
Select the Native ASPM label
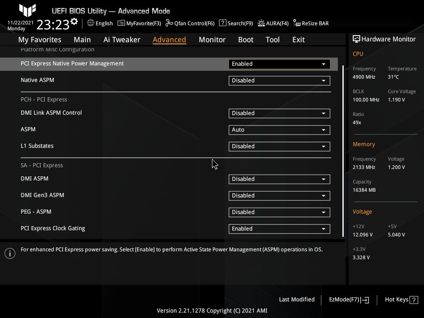(37, 80)
